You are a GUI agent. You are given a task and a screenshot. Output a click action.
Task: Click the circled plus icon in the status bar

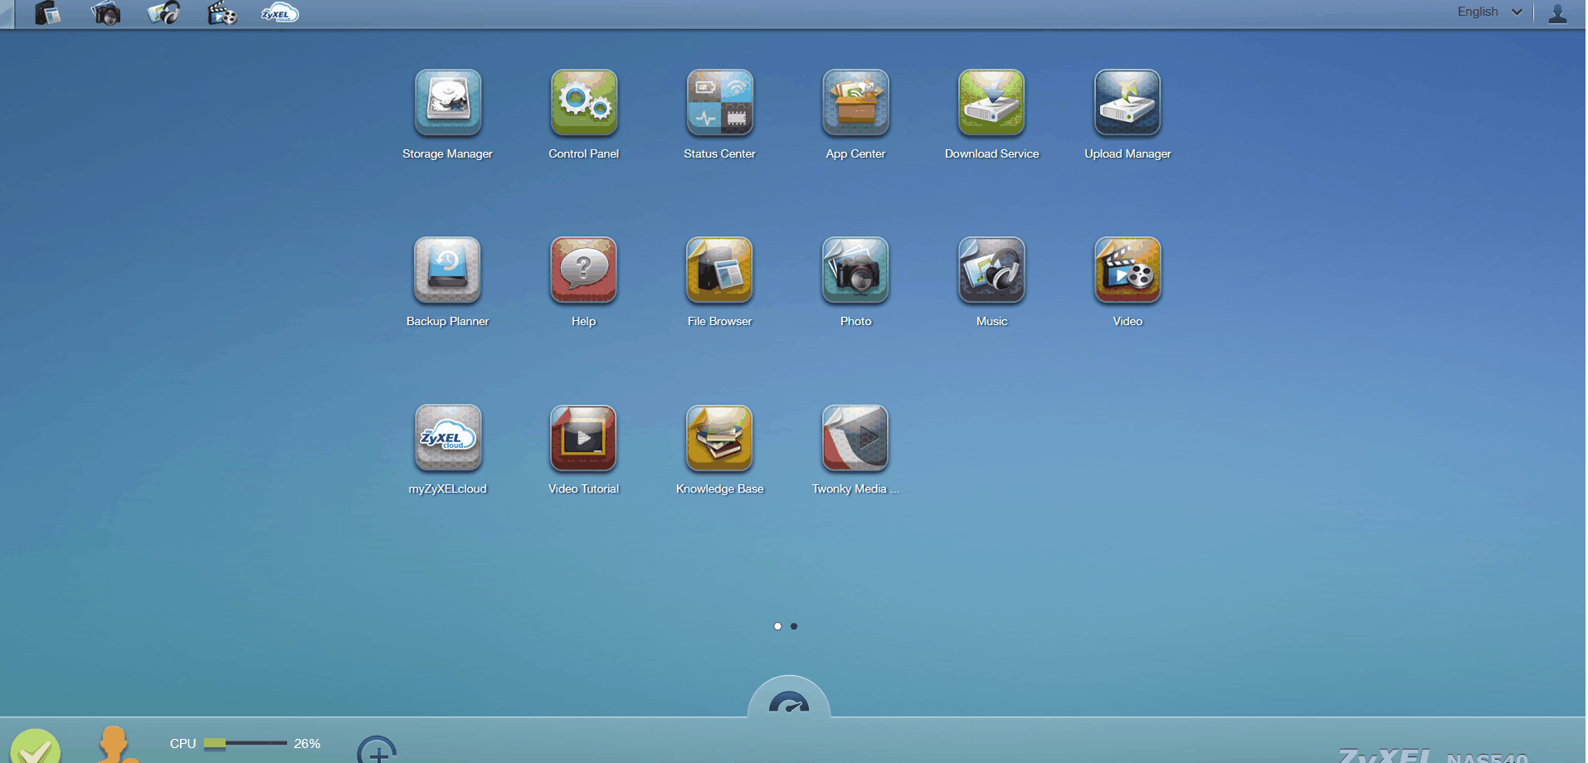click(x=378, y=751)
